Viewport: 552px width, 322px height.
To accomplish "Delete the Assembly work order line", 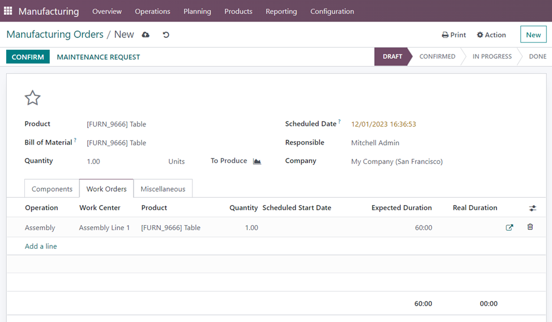I will coord(530,227).
